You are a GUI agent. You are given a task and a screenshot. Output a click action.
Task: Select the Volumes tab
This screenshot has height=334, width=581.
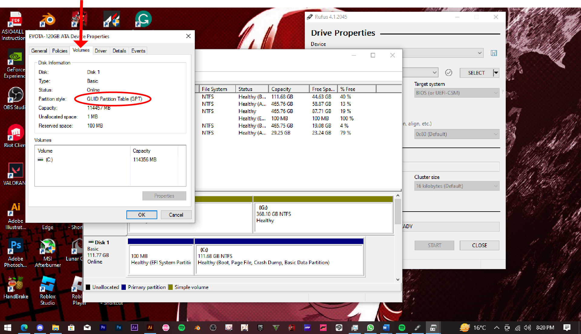[x=81, y=50]
